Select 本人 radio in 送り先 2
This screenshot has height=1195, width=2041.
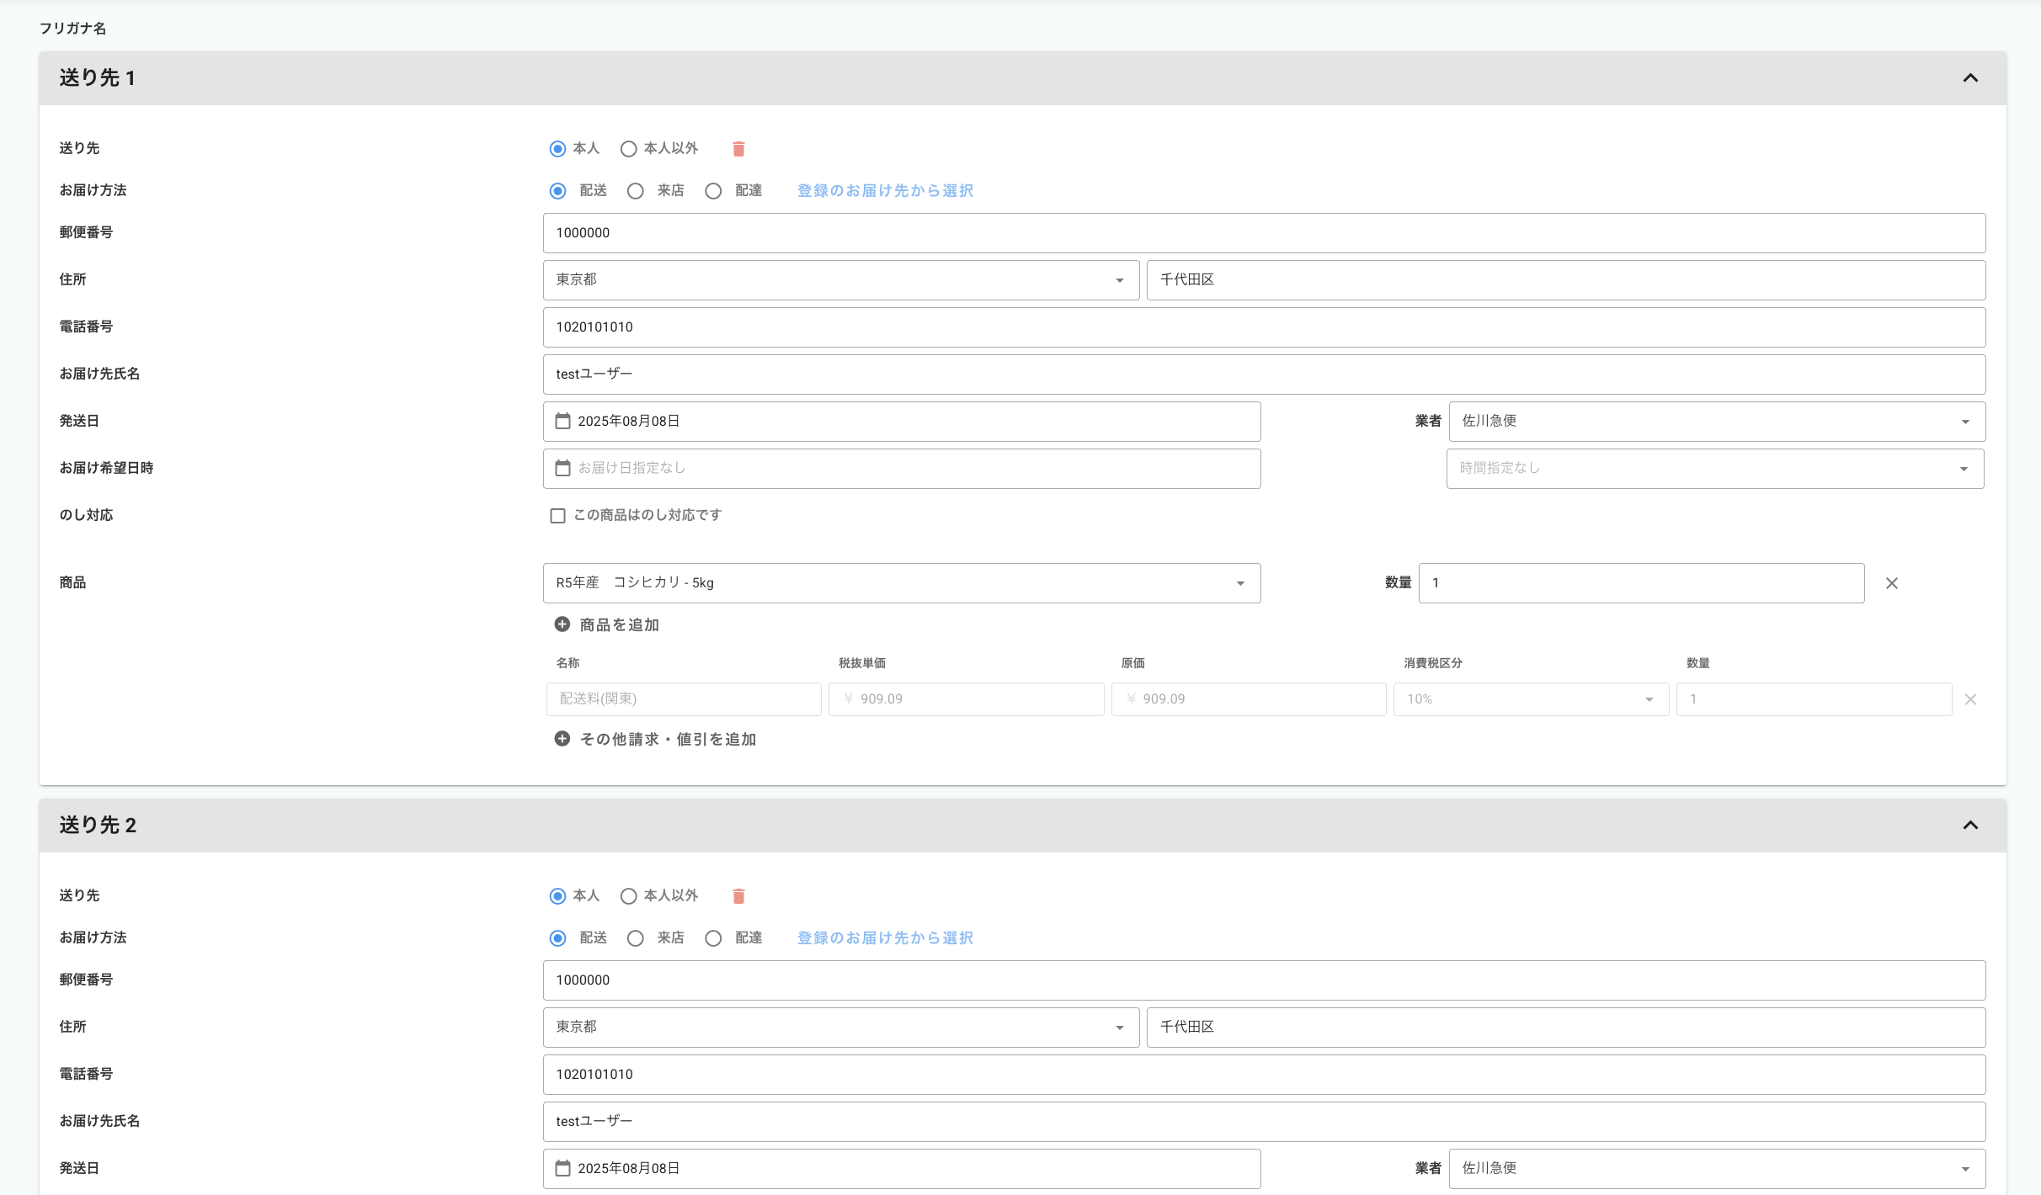coord(557,896)
